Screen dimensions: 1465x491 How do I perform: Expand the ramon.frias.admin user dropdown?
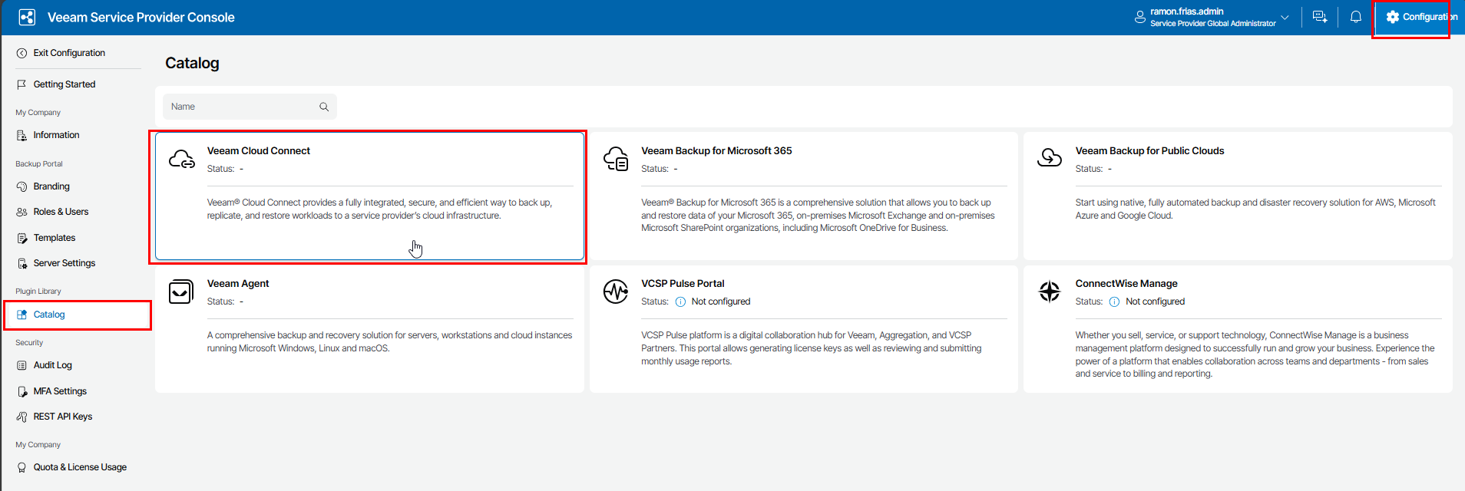[x=1285, y=17]
